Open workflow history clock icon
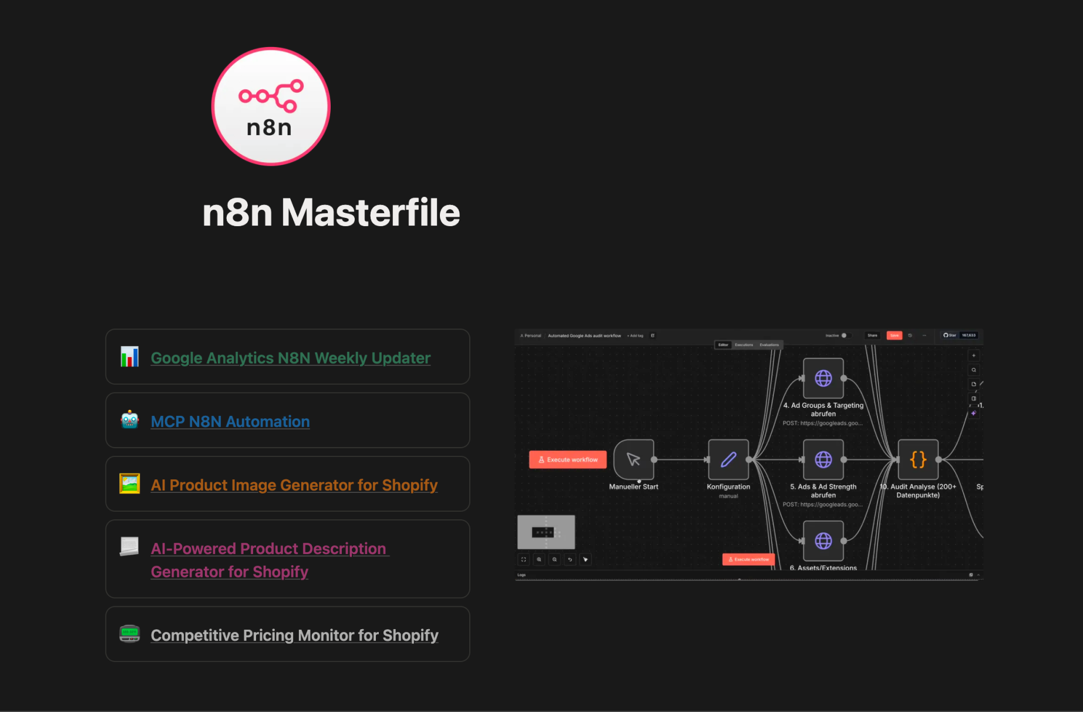 (x=910, y=335)
